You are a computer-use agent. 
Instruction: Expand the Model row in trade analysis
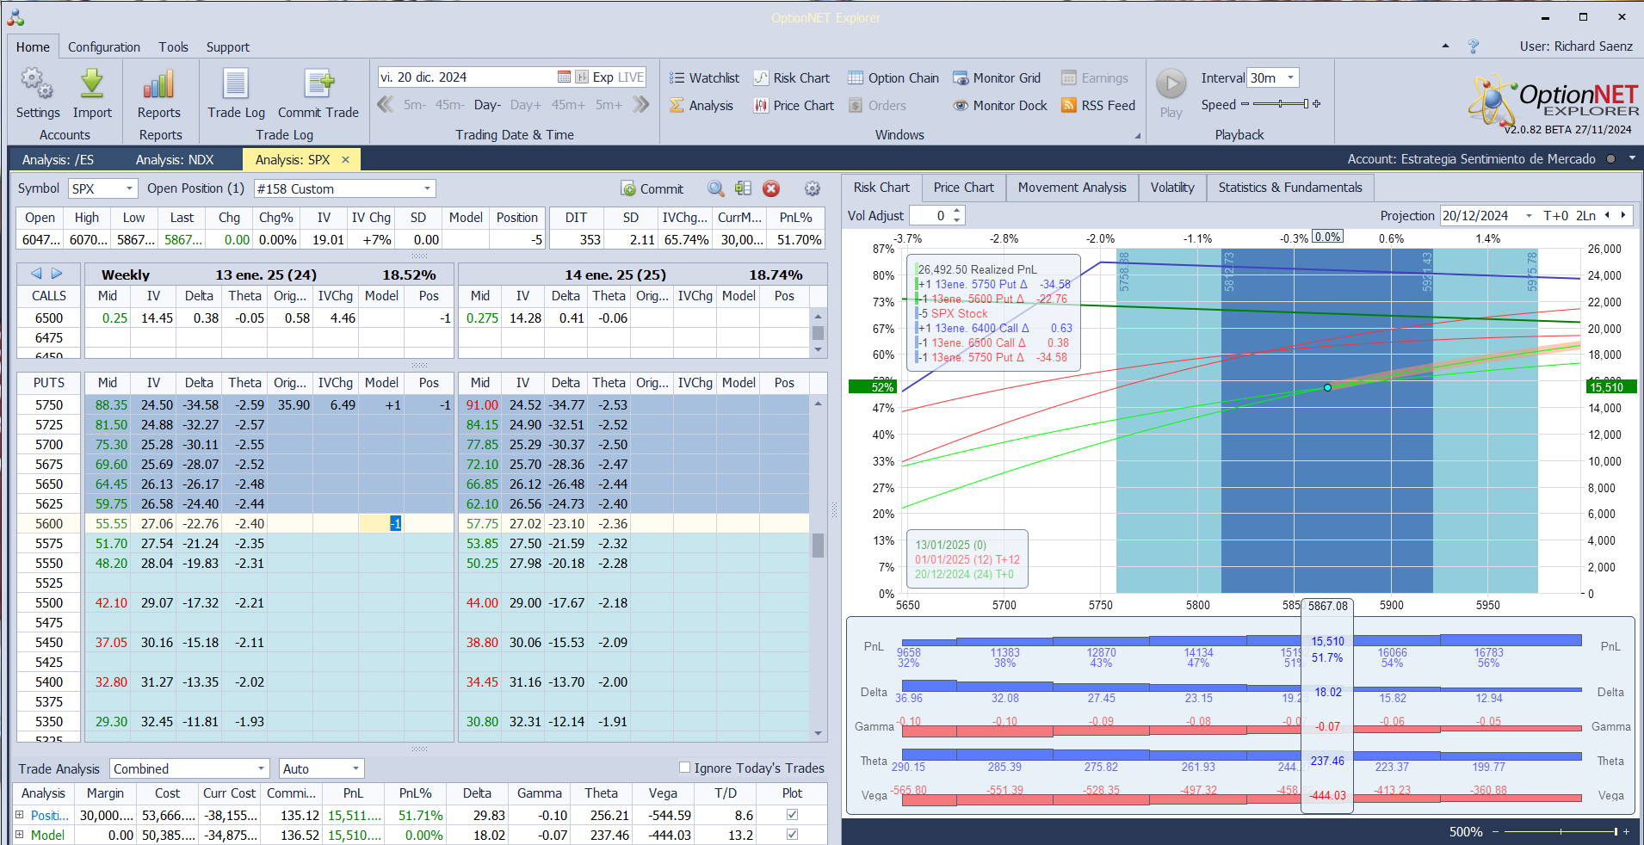[x=20, y=835]
